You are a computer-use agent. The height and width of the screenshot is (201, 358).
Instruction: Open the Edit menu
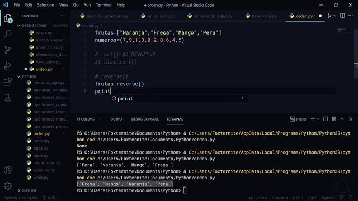29,5
